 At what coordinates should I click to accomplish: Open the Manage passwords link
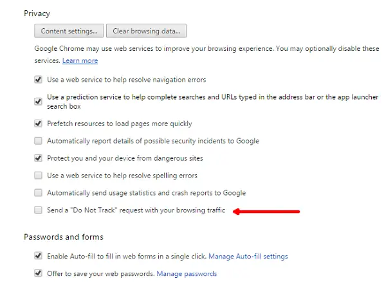(x=187, y=273)
